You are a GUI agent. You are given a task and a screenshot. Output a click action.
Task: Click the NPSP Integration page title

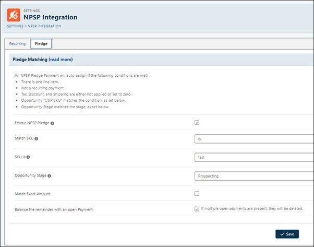pos(51,17)
